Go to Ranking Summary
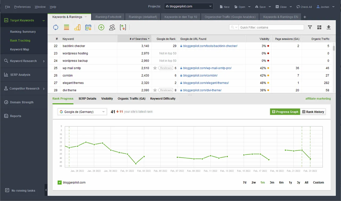The image size is (341, 201). coord(23,32)
